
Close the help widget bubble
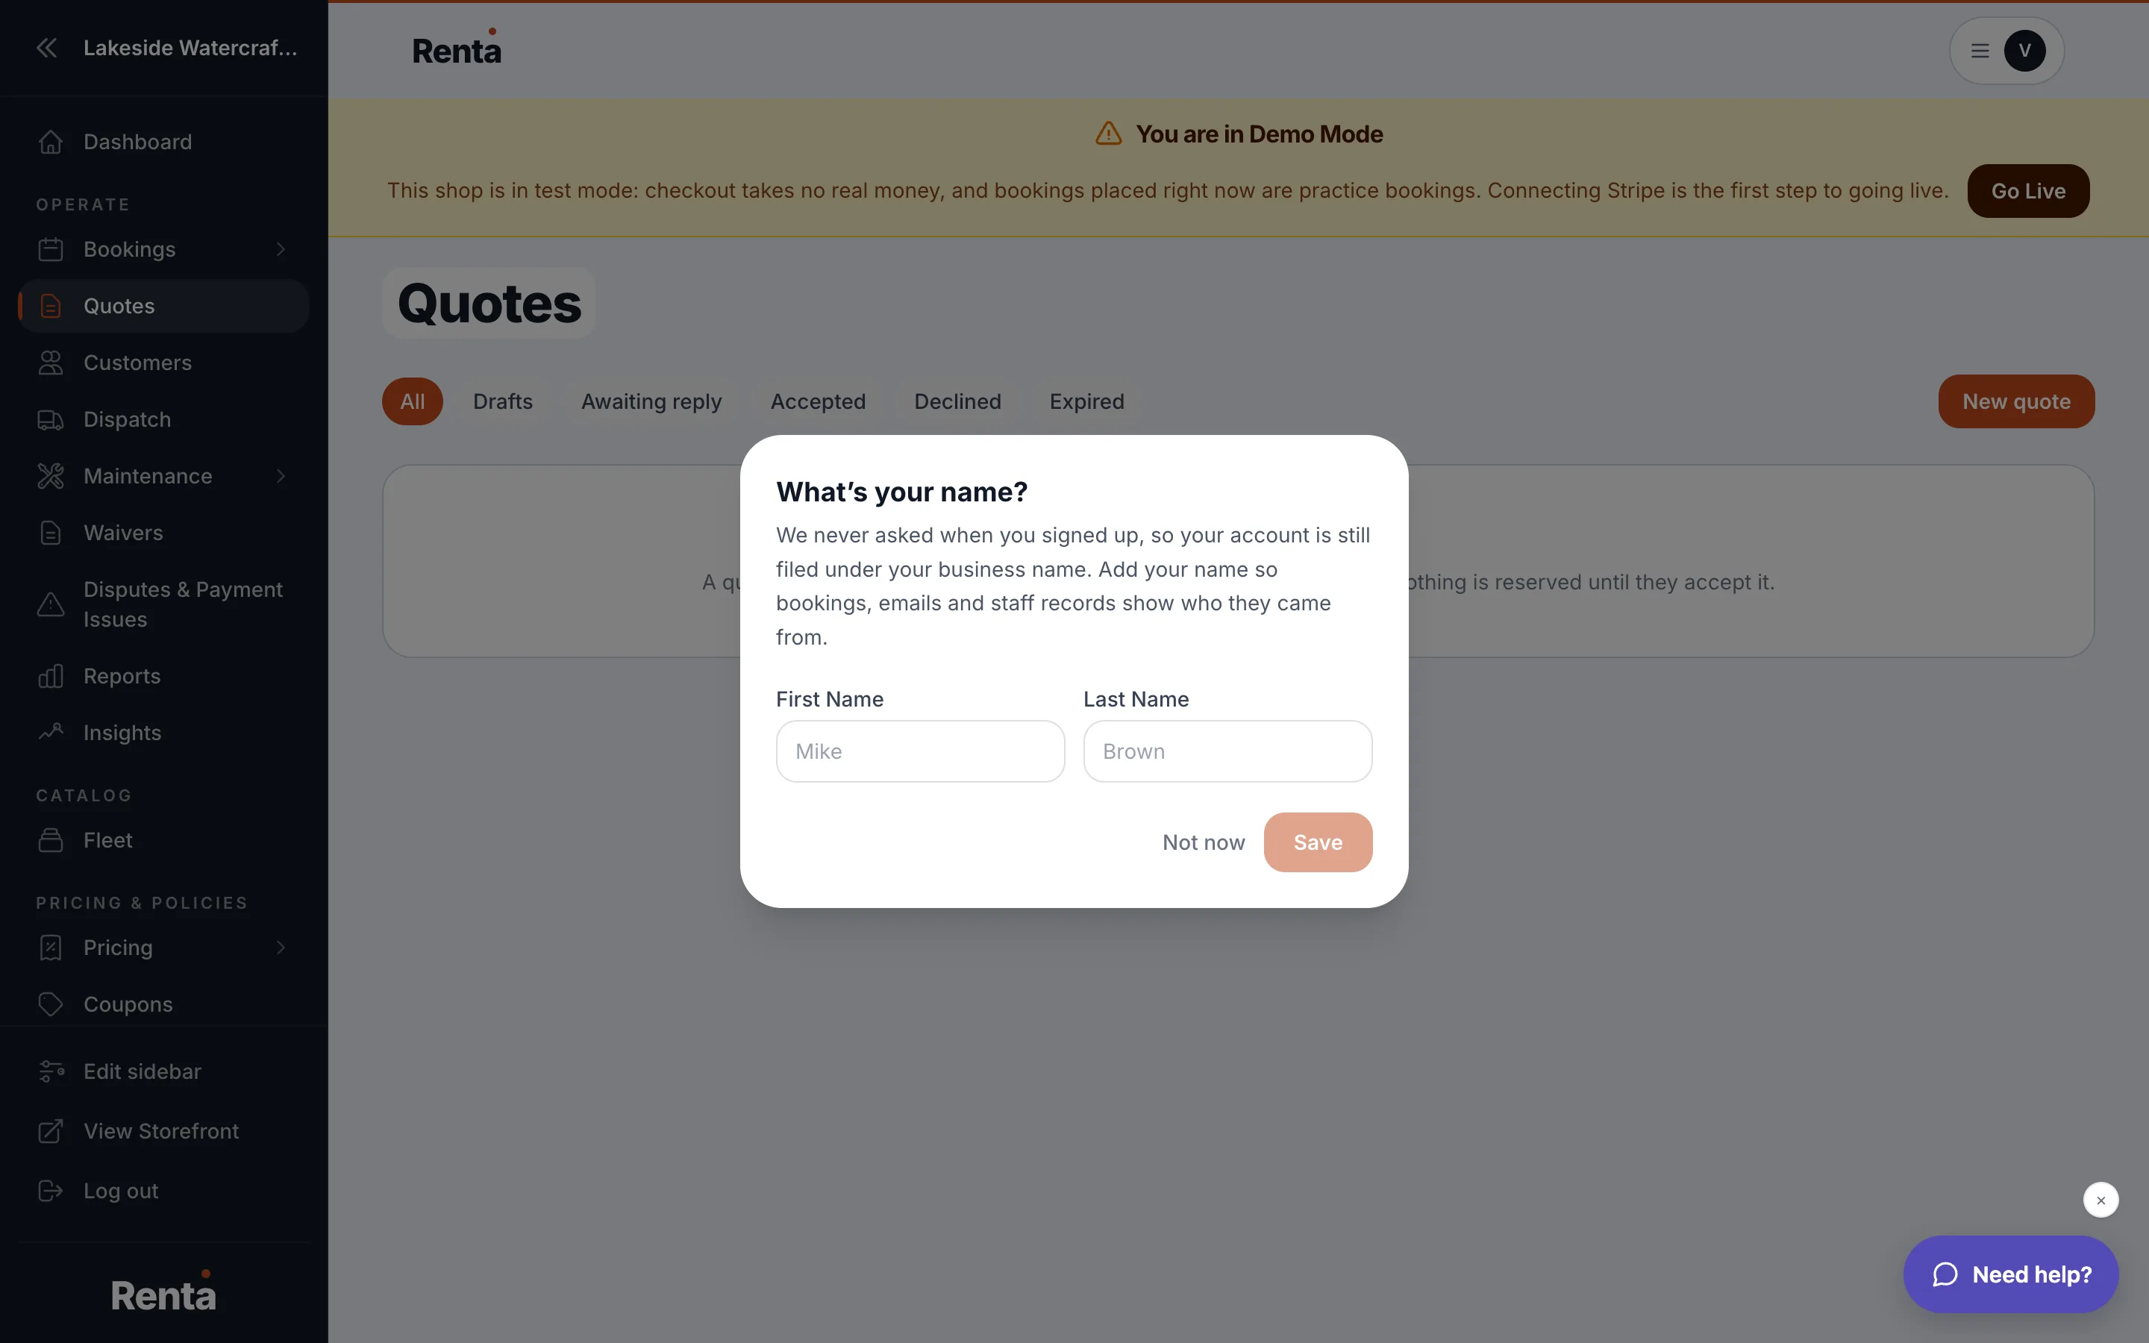(2101, 1200)
